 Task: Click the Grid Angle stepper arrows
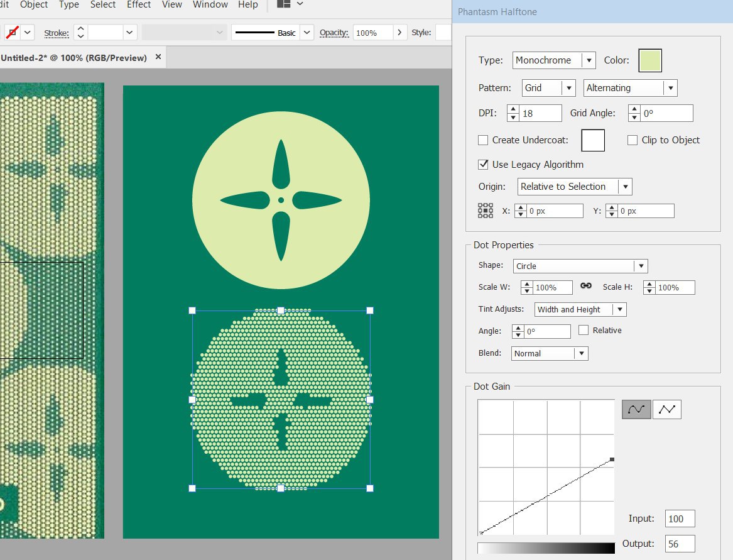pyautogui.click(x=634, y=113)
